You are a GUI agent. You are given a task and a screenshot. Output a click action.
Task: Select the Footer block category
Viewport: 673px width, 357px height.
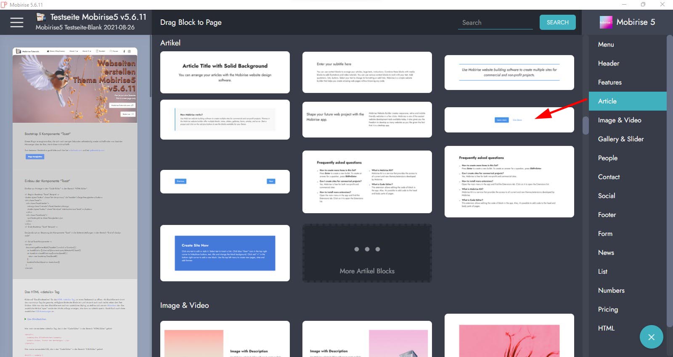click(628, 214)
